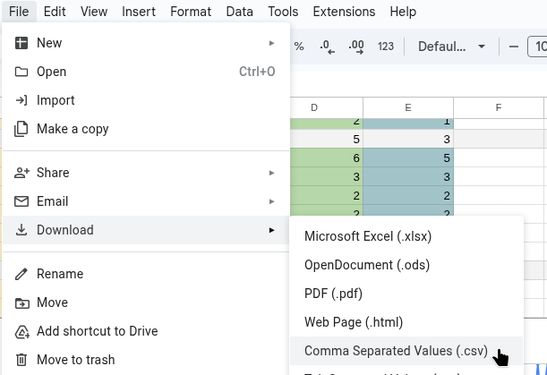Click Add shortcut to Drive icon
Image resolution: width=547 pixels, height=375 pixels.
[21, 331]
